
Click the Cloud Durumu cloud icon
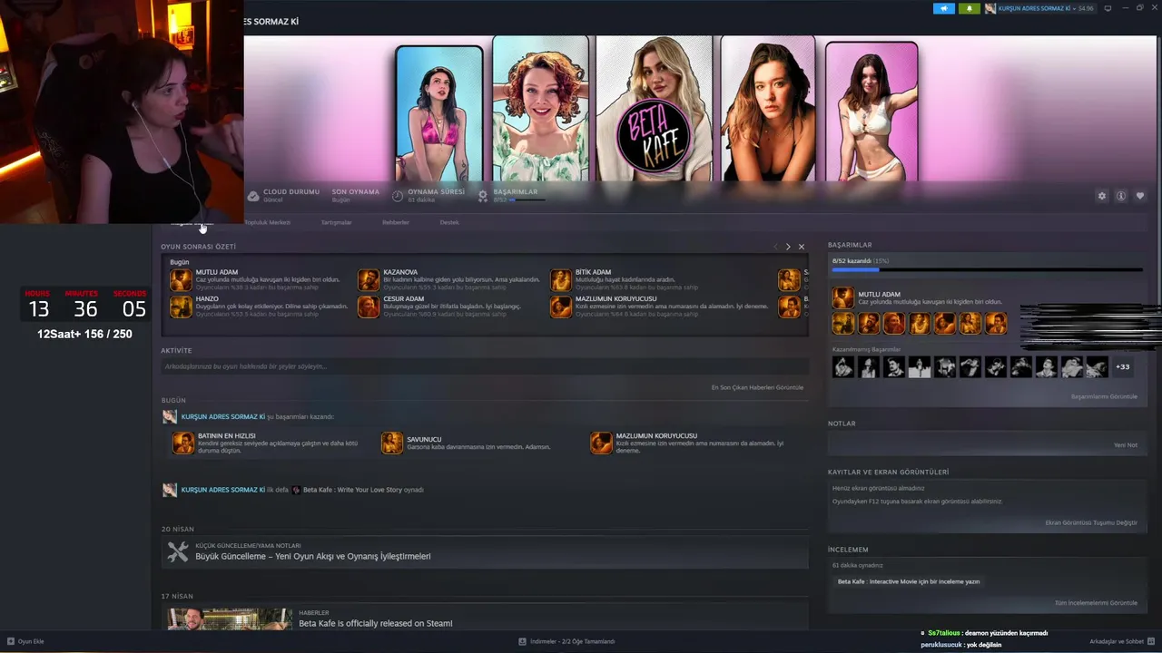253,195
